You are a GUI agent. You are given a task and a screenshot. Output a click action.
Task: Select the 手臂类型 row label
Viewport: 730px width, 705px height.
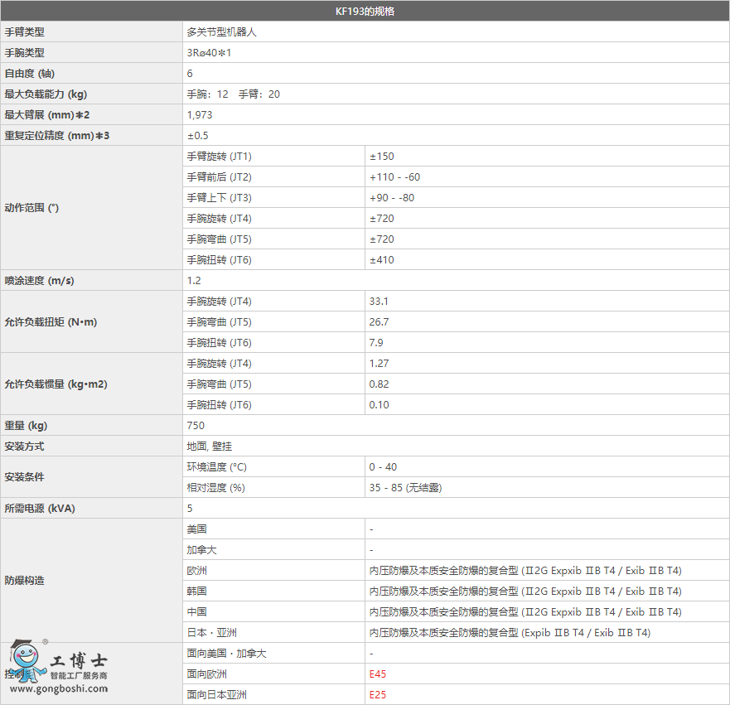pyautogui.click(x=25, y=32)
